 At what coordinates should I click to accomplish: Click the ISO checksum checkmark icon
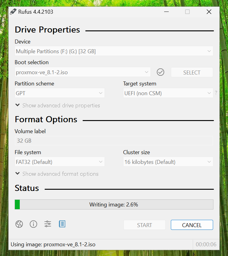coord(161,72)
